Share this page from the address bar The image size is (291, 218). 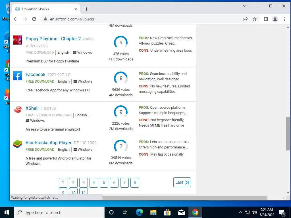245,19
